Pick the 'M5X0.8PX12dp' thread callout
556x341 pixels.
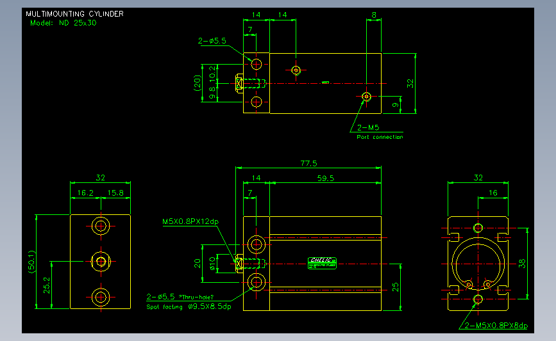click(x=190, y=222)
